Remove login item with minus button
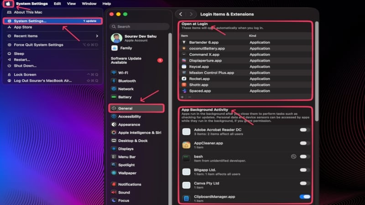365x205 pixels. click(189, 97)
